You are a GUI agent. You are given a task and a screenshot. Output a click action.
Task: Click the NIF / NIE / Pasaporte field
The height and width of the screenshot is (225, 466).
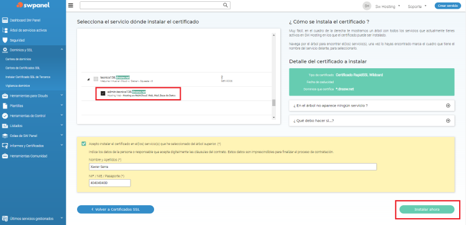109,183
